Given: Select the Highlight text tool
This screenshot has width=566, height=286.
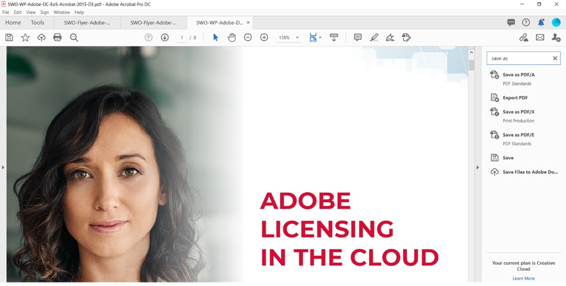Looking at the screenshot, I should pos(374,37).
